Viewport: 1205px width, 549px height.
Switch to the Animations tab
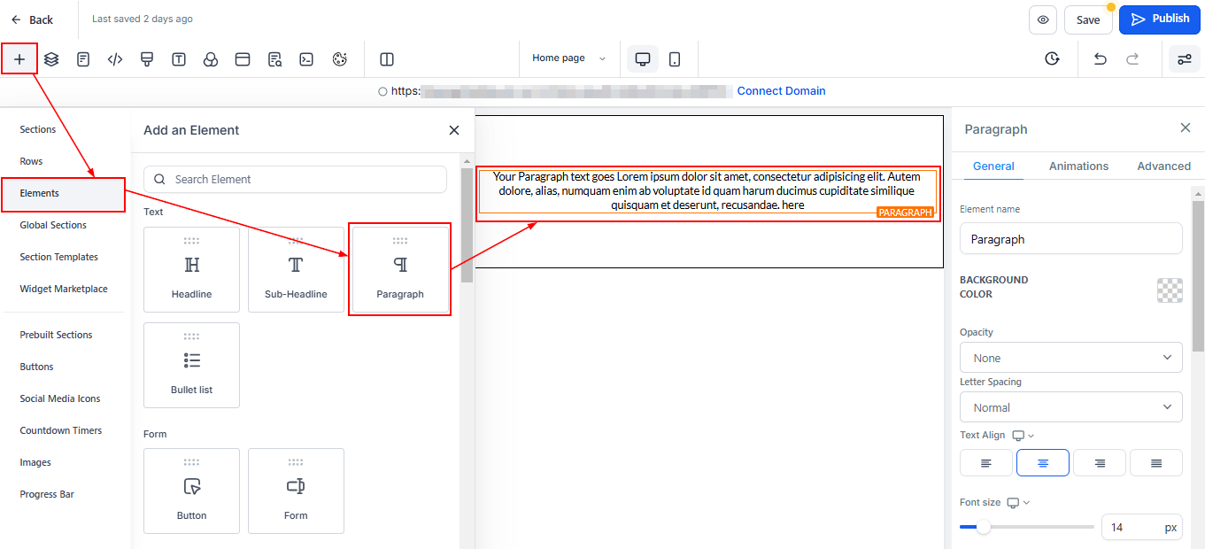(1078, 166)
